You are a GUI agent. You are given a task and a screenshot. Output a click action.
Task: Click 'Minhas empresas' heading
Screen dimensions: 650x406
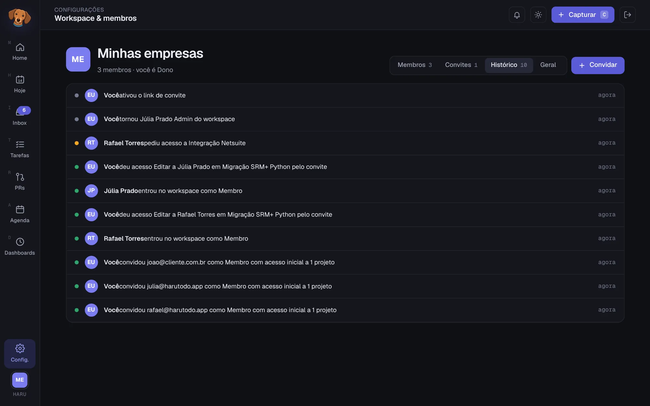[x=150, y=54]
